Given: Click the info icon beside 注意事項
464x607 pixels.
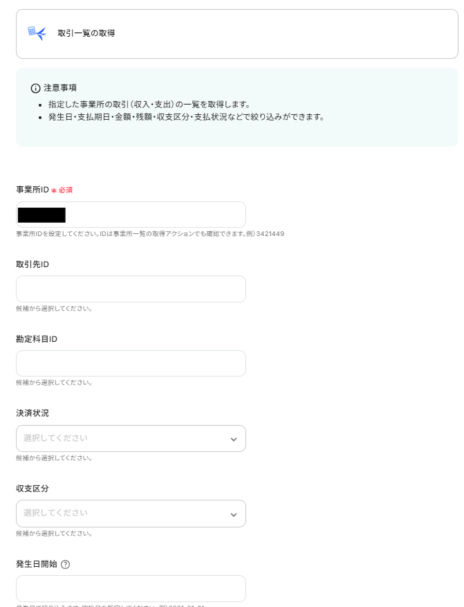Looking at the screenshot, I should click(35, 89).
